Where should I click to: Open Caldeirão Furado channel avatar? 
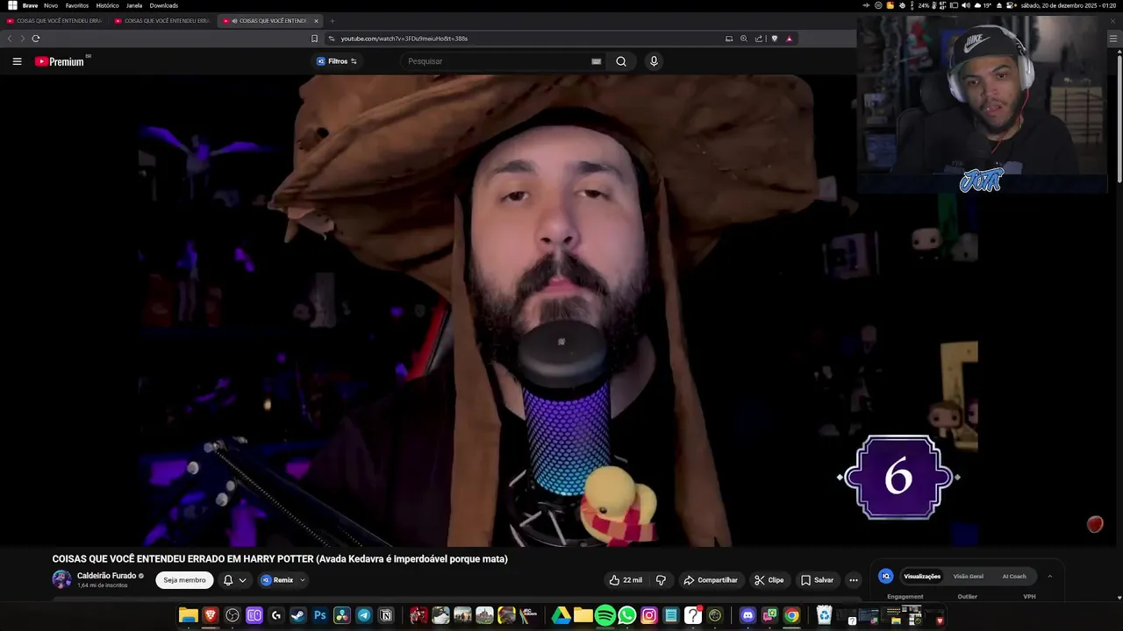[61, 579]
